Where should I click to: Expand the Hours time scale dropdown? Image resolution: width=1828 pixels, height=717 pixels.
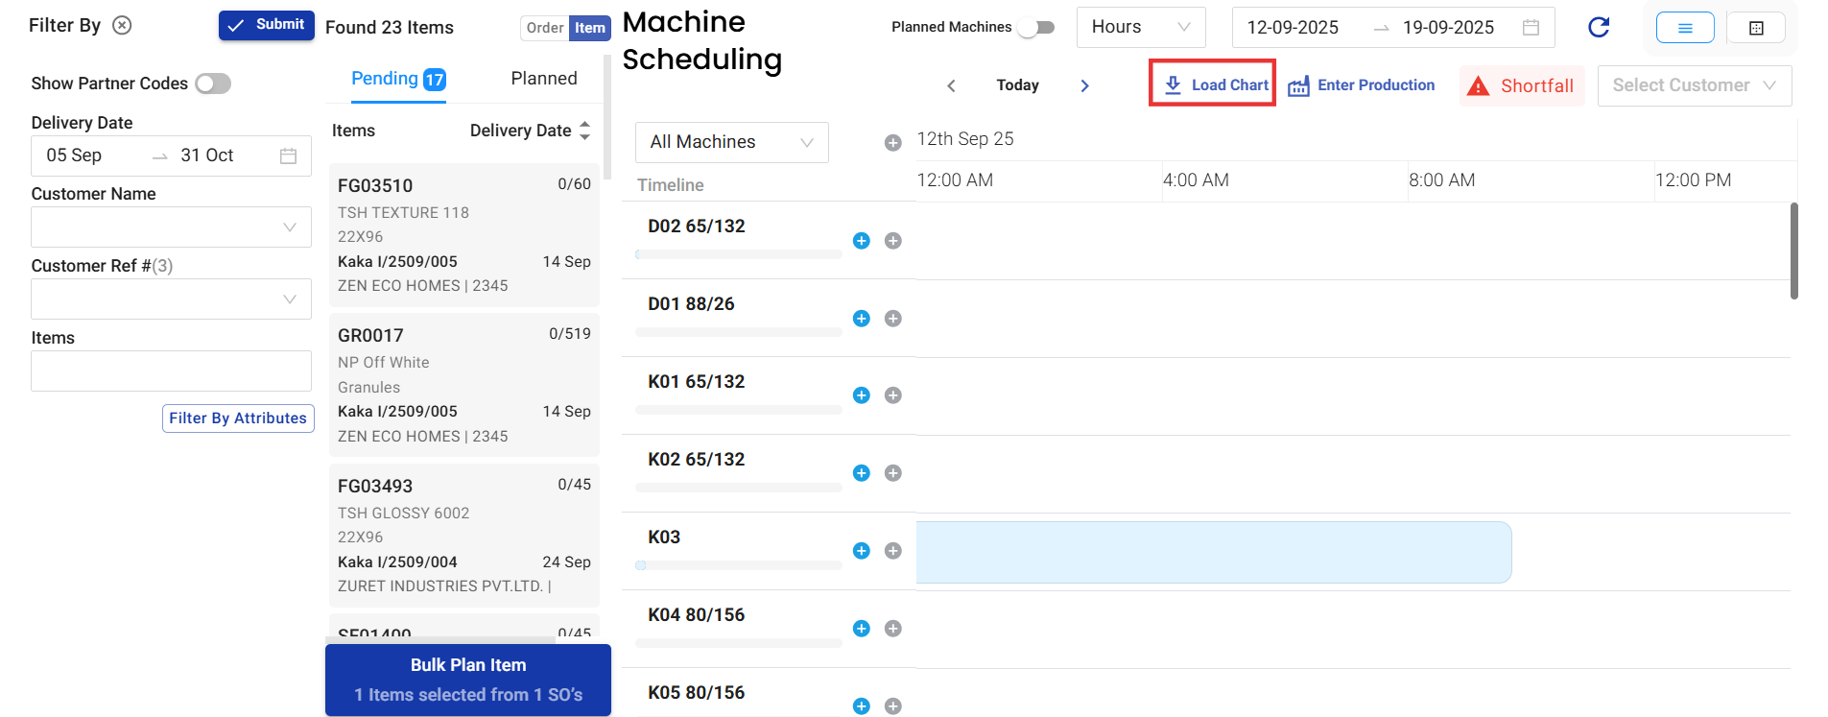[1140, 28]
